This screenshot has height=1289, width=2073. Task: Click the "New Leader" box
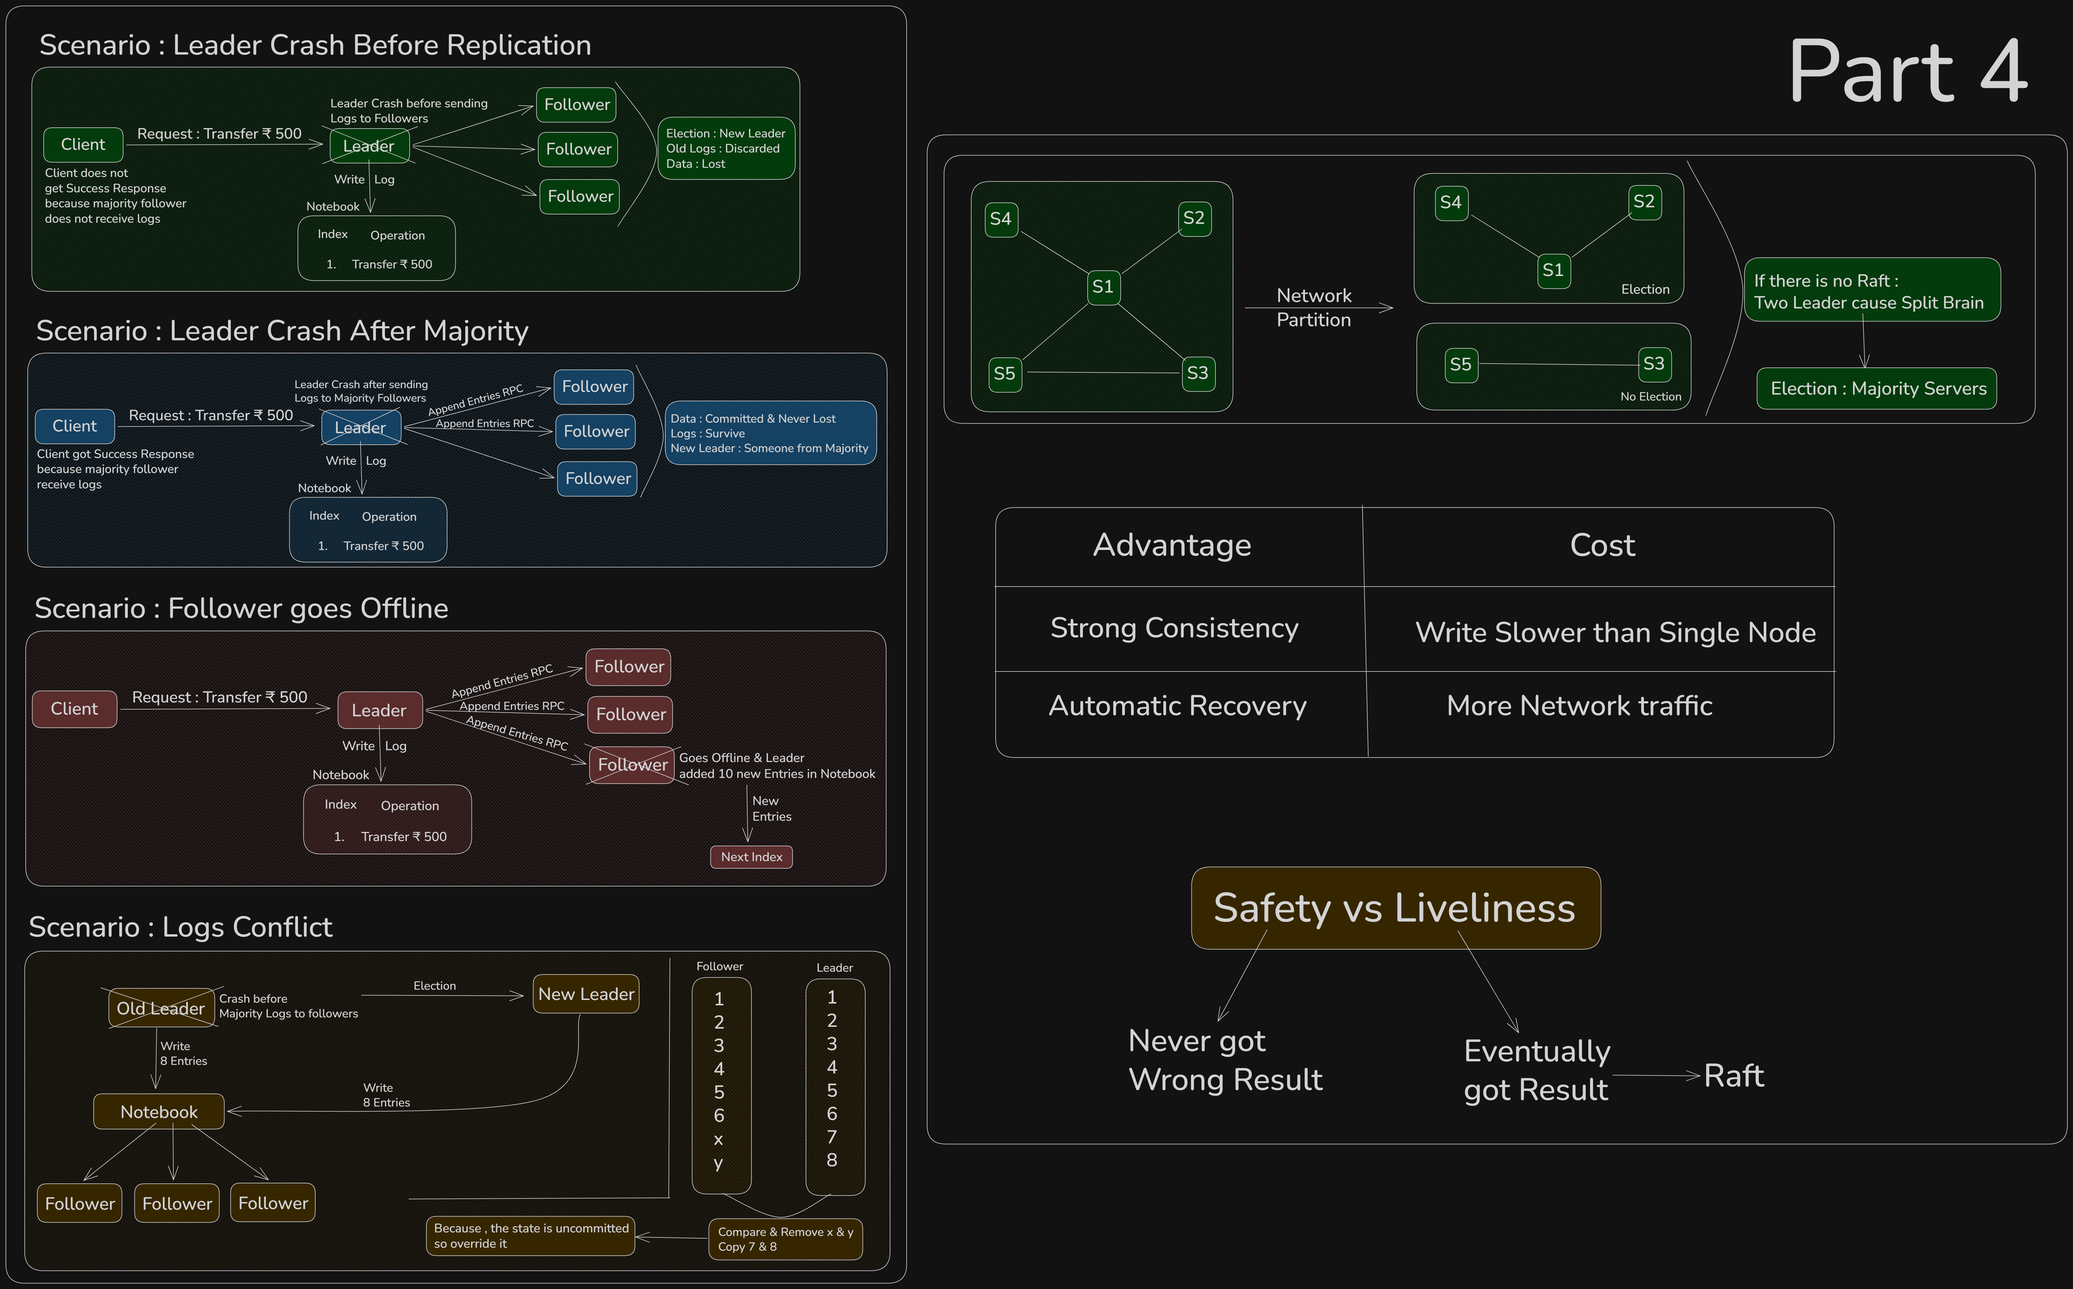(586, 994)
